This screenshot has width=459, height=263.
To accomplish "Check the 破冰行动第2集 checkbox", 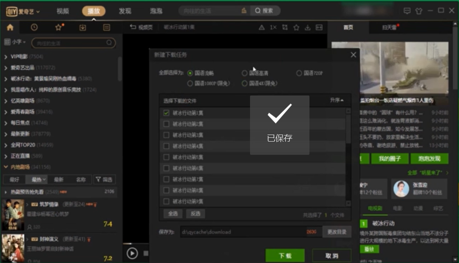I will 166,124.
